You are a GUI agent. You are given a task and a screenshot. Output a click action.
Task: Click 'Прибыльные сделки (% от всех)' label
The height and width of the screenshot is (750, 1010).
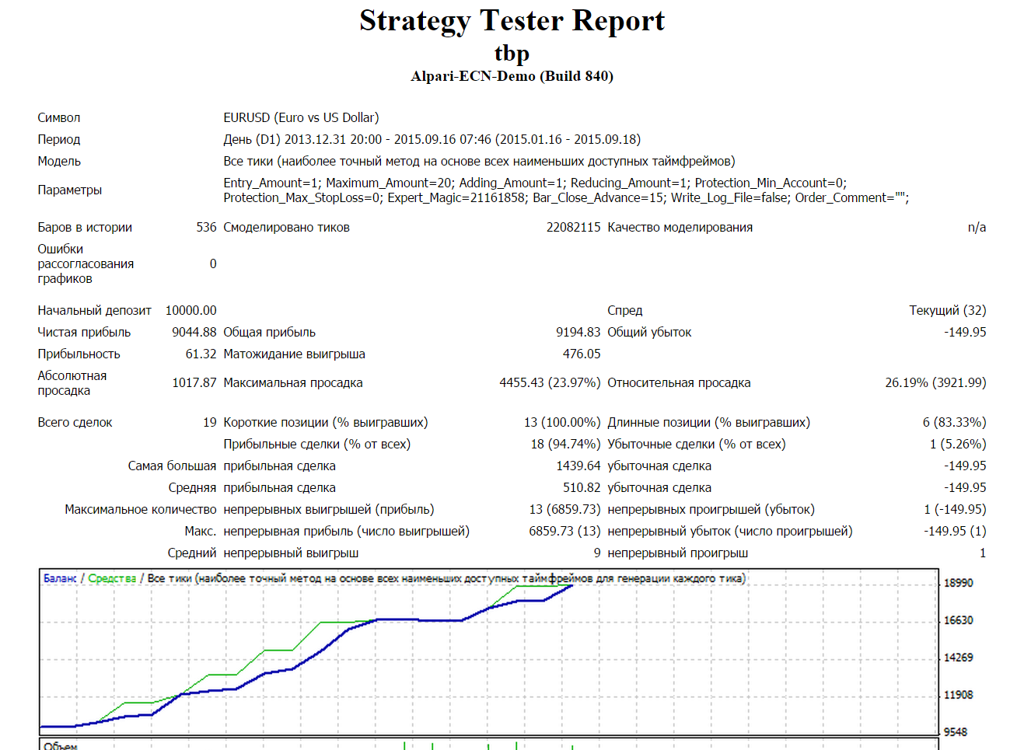coord(317,444)
